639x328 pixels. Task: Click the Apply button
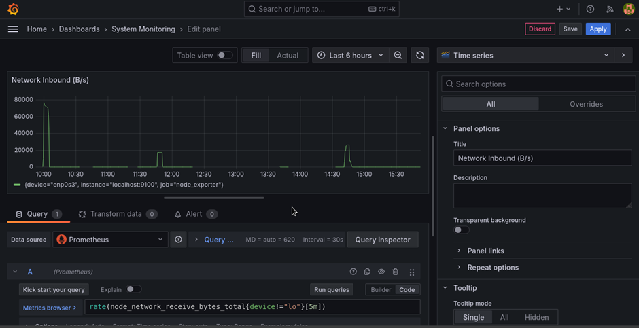(598, 29)
